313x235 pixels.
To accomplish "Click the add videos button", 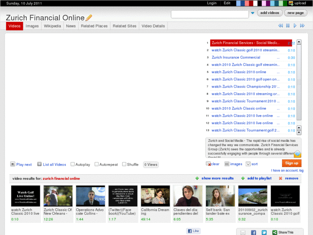I will tap(270, 13).
